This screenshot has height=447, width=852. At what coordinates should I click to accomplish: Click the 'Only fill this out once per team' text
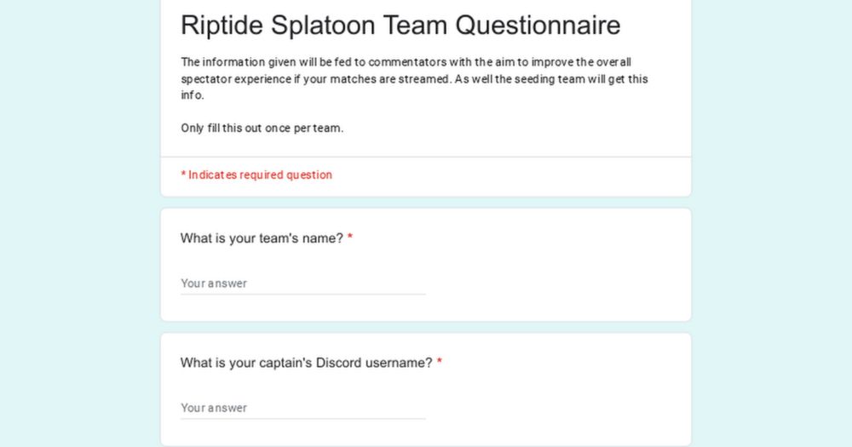(x=262, y=129)
